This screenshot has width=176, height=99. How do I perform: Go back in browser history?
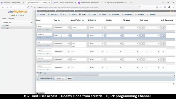pos(3,7)
